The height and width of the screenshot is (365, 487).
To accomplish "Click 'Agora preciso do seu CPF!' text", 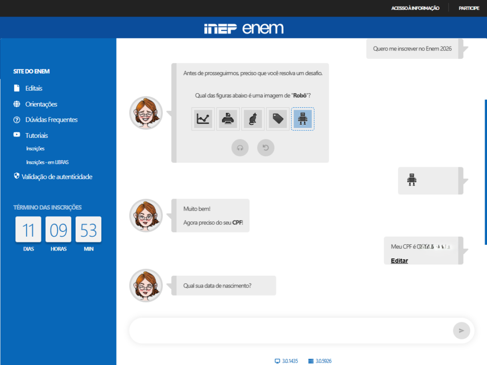I will tap(213, 222).
